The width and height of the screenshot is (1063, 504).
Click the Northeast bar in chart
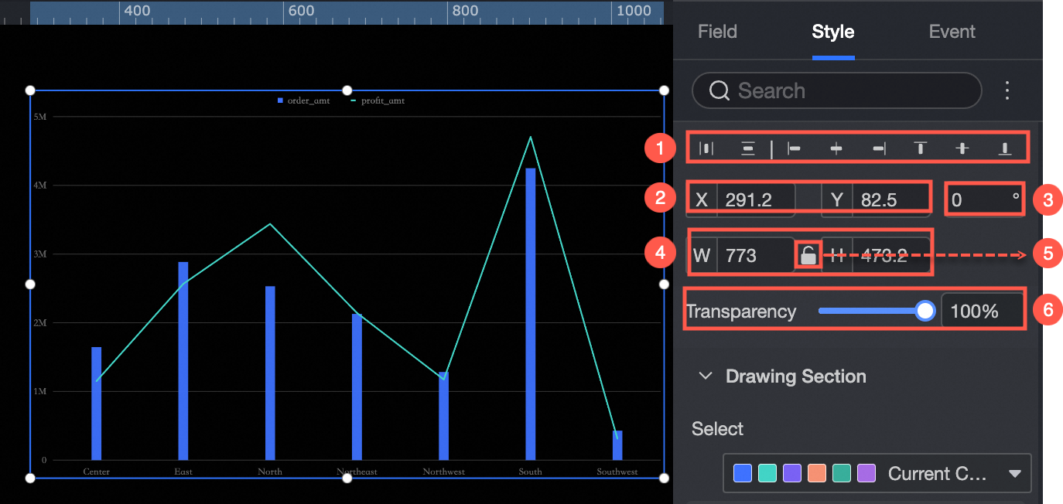[357, 387]
